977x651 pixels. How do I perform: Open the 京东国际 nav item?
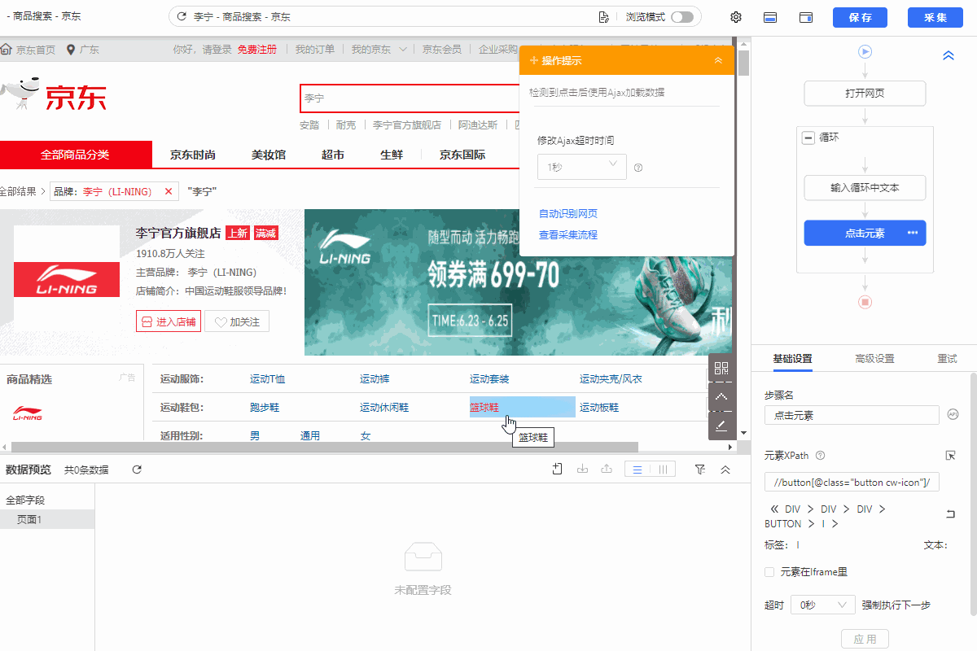click(462, 155)
